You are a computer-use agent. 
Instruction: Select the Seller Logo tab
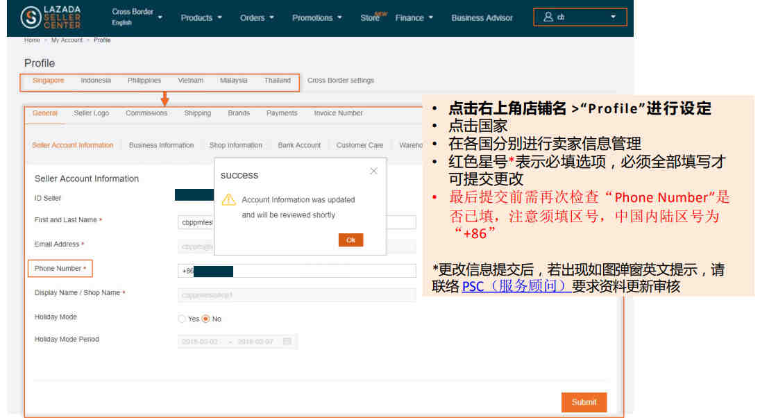(x=91, y=113)
